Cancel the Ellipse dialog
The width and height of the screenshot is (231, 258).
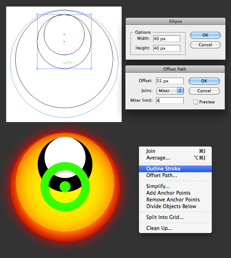click(205, 45)
